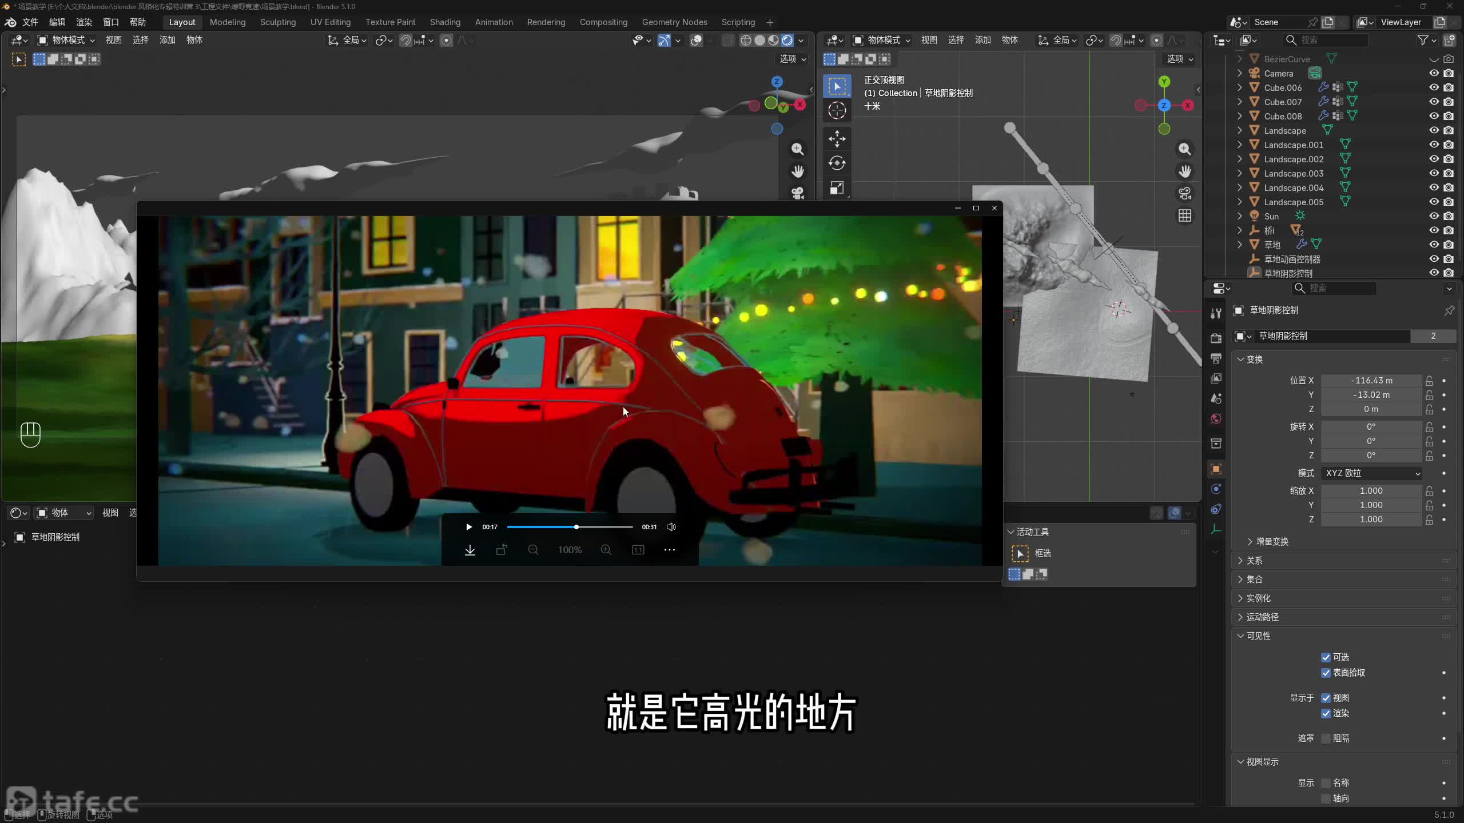Uncheck the 渲染 show-in-render checkbox

click(x=1326, y=713)
